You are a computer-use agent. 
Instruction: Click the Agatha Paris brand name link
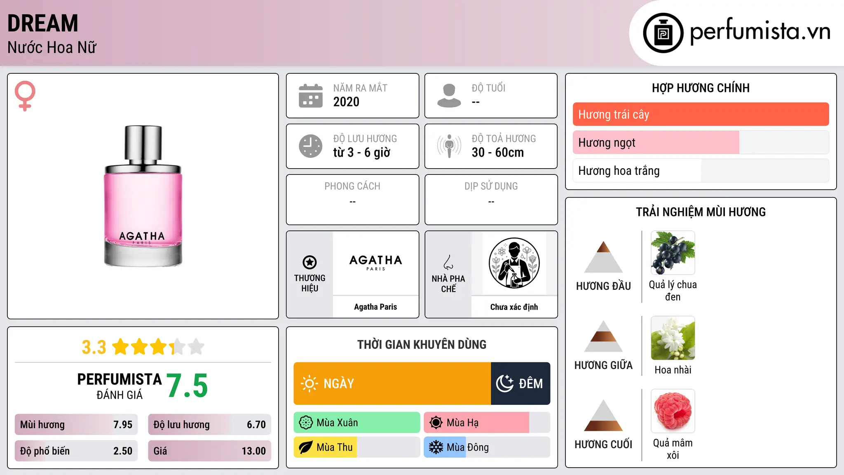[375, 307]
